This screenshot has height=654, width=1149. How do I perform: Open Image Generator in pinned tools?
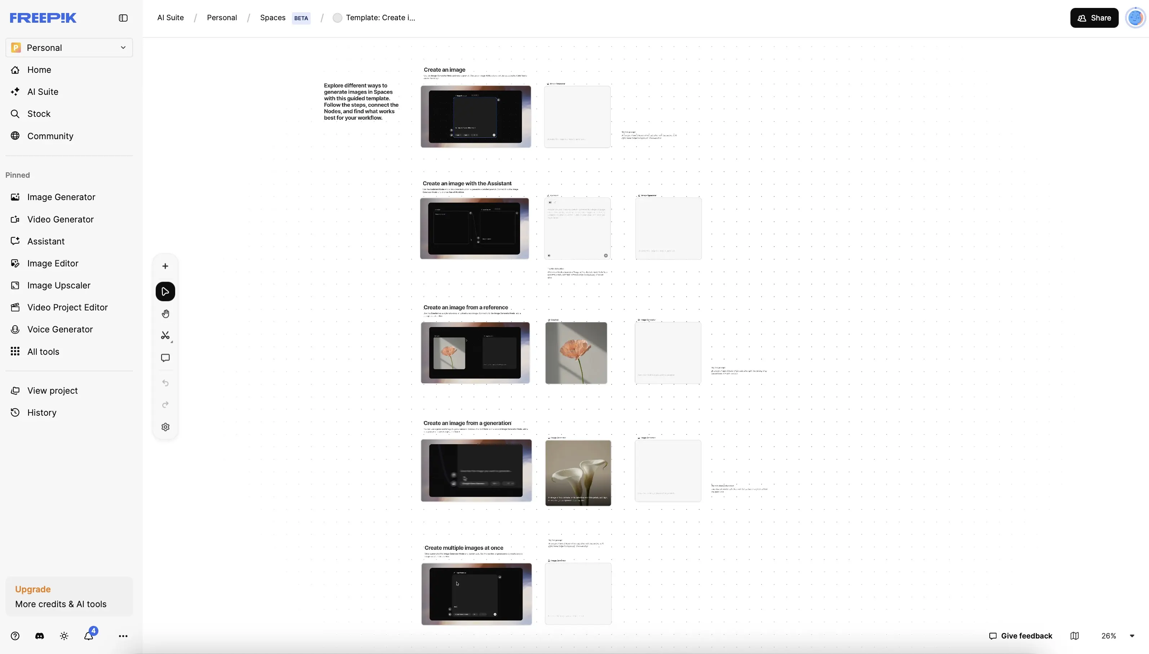(61, 197)
